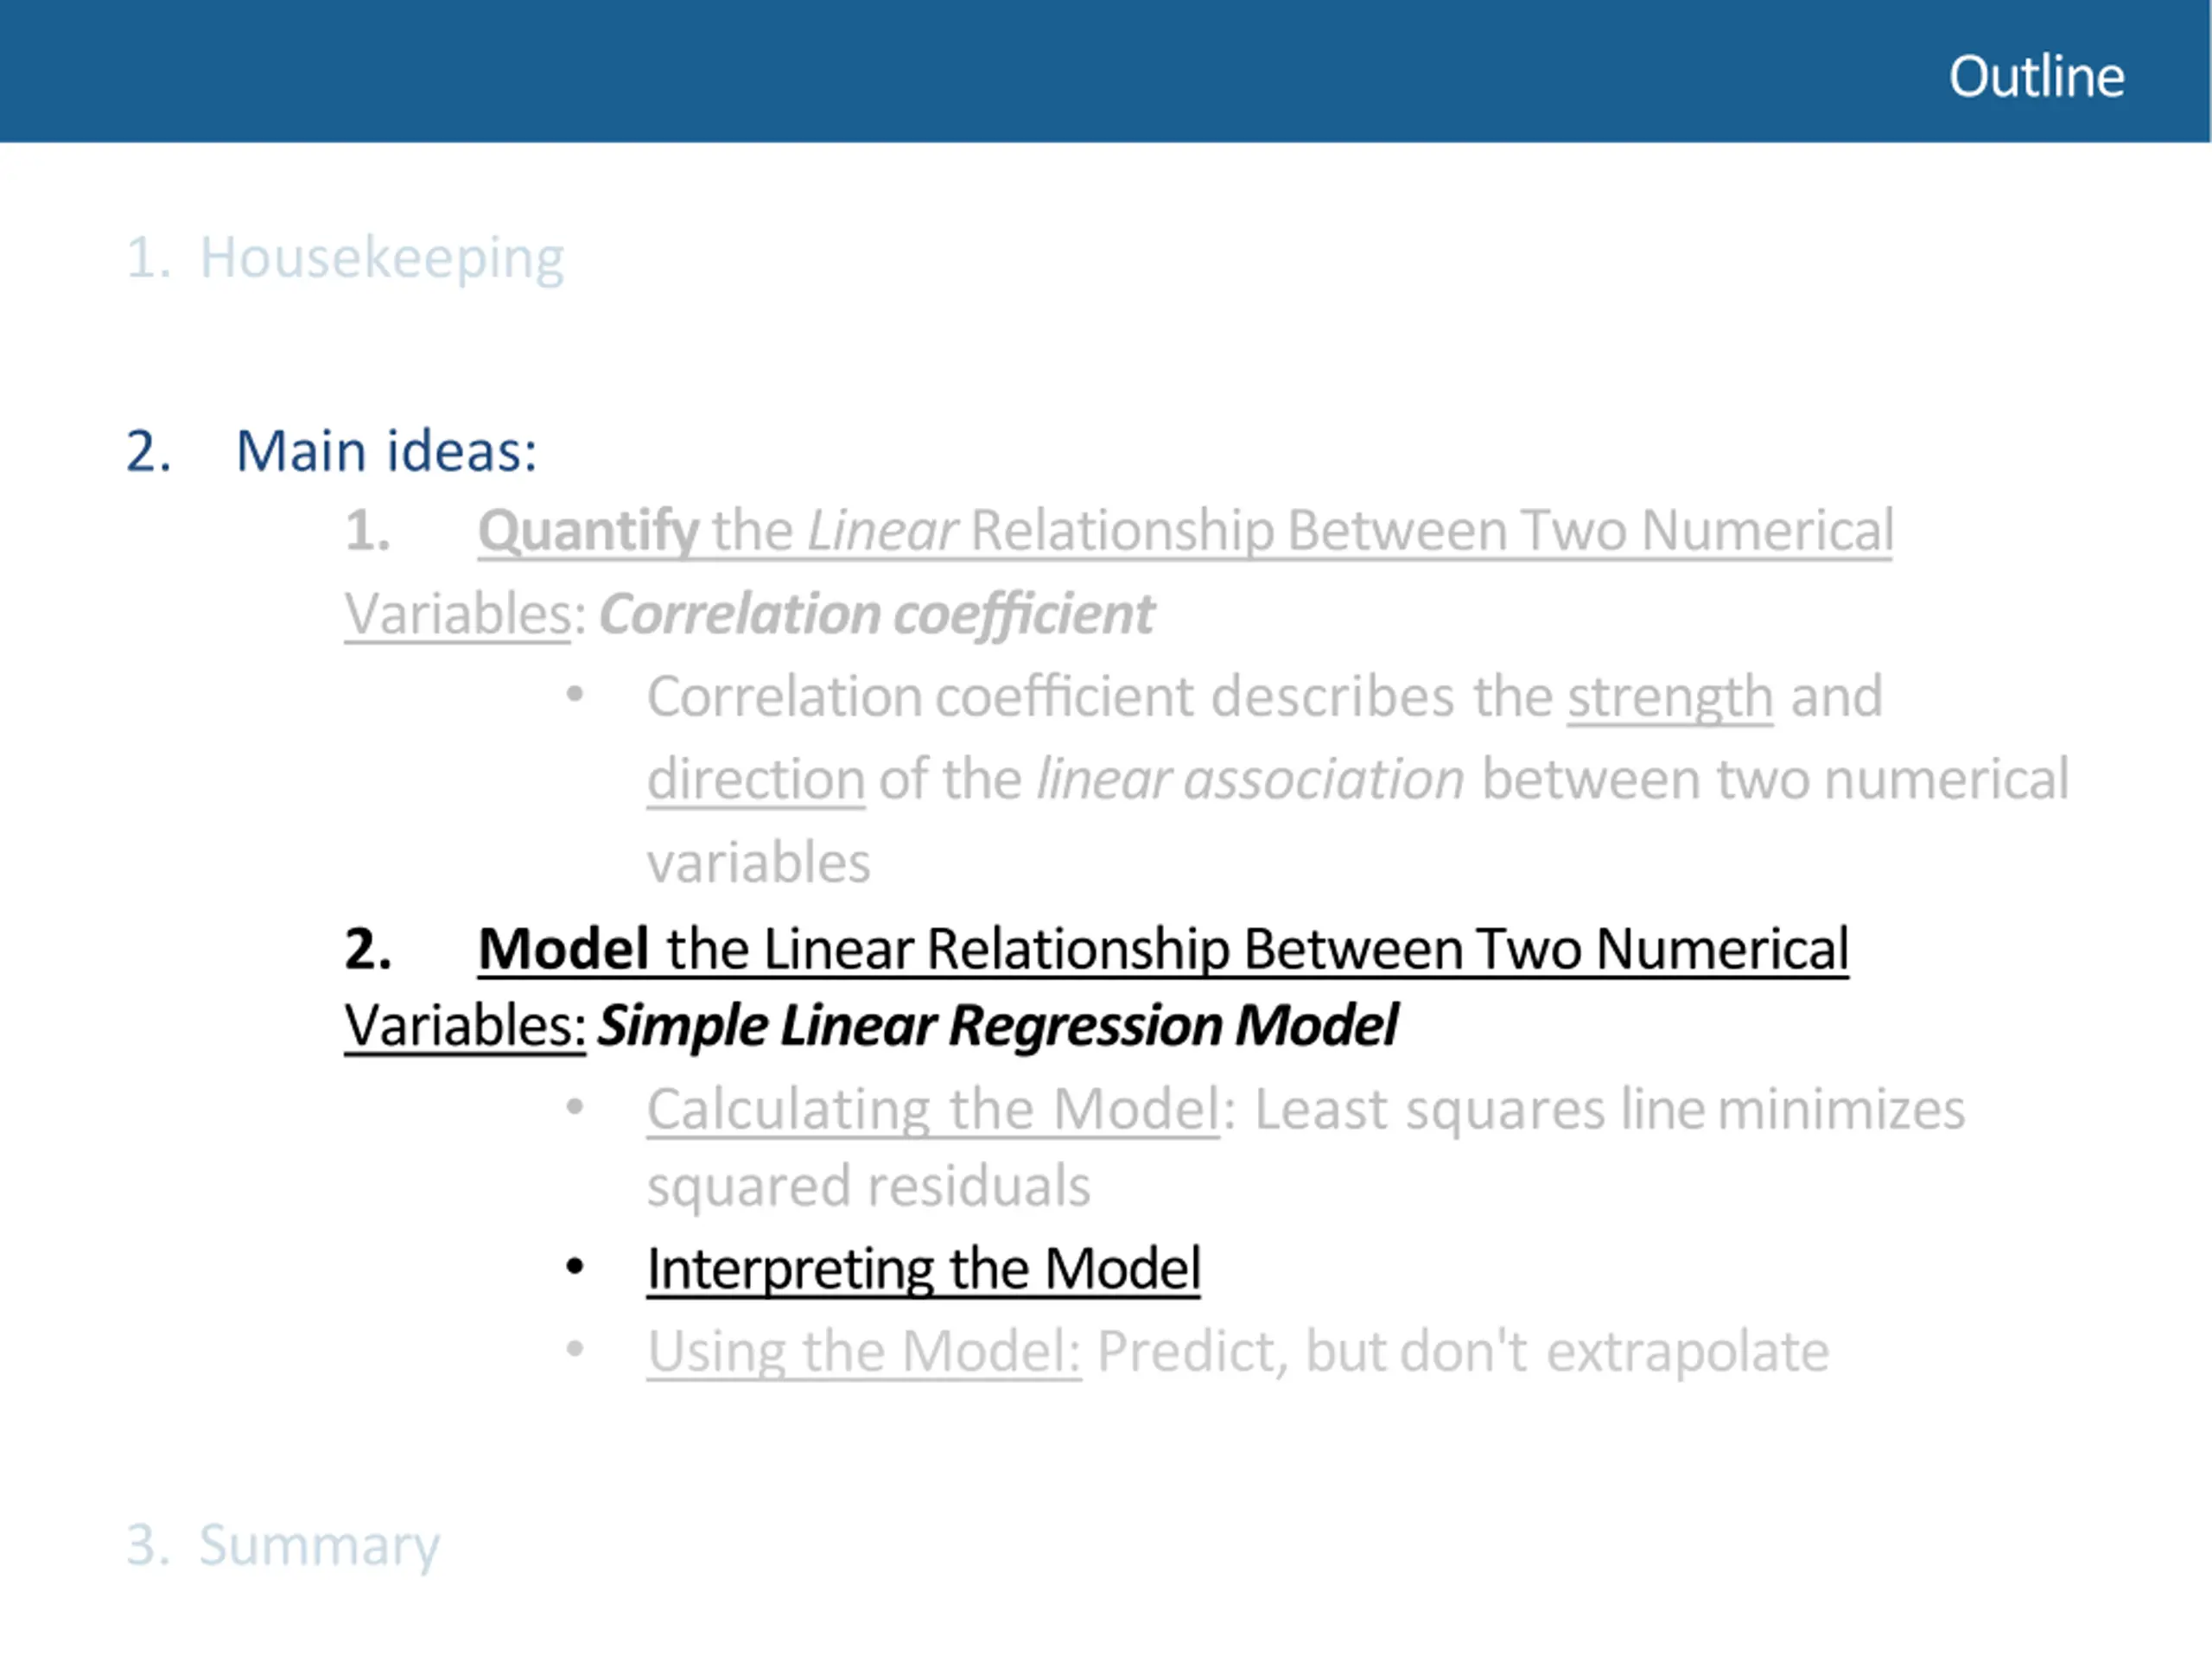Open the Calculating the Model link

tap(932, 1109)
